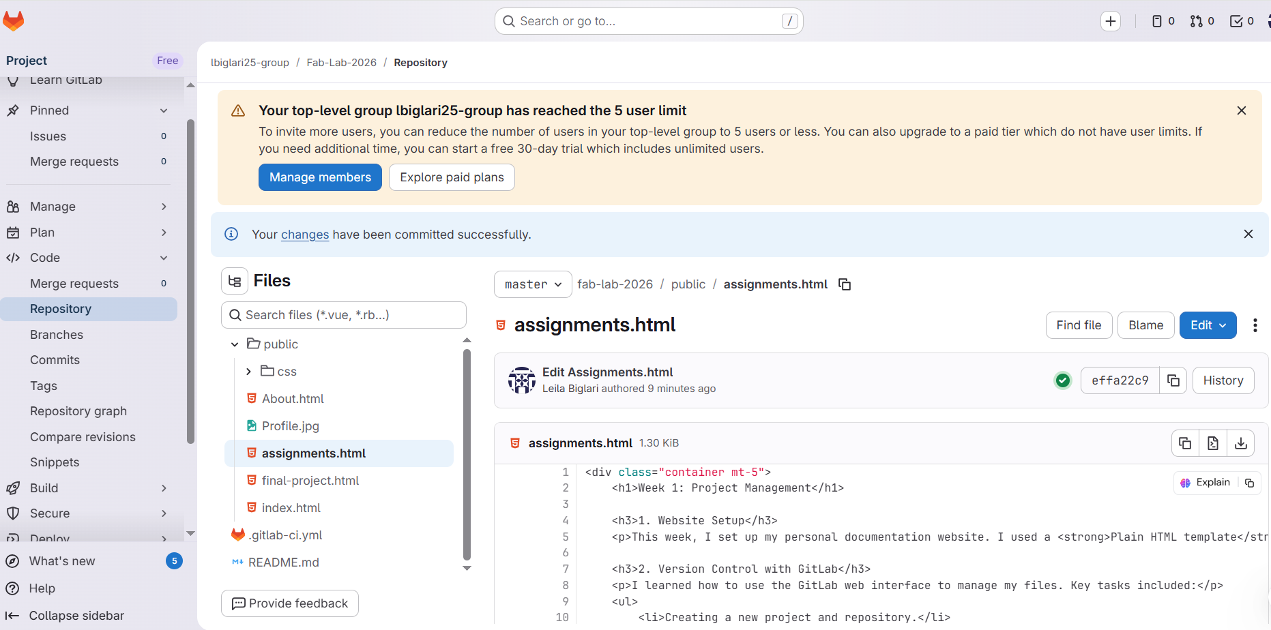
Task: Click Provide feedback button
Action: (x=290, y=603)
